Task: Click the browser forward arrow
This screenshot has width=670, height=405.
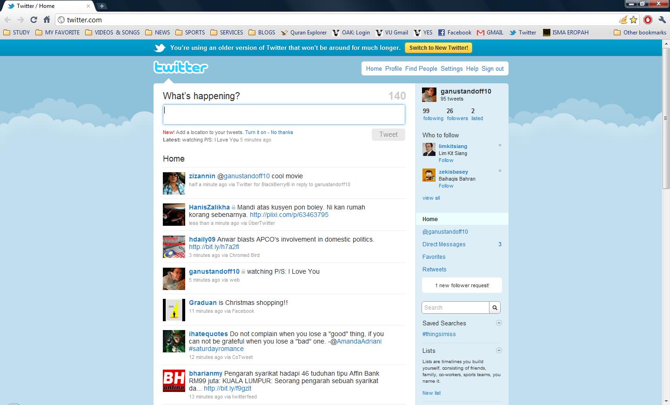Action: pyautogui.click(x=20, y=20)
